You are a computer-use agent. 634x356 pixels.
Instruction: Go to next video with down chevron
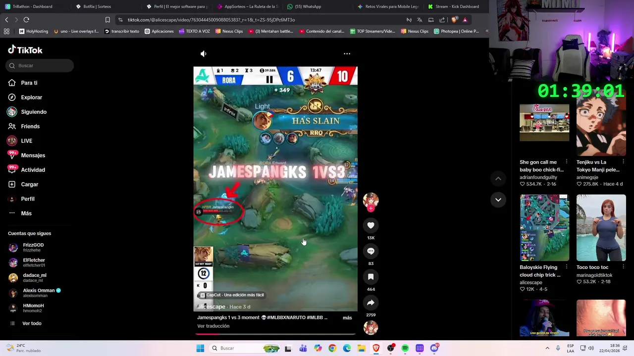point(498,200)
